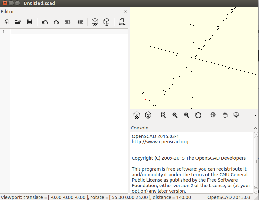Click the Console scrollbar up arrow
The image size is (259, 200).
[256, 134]
